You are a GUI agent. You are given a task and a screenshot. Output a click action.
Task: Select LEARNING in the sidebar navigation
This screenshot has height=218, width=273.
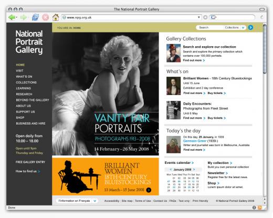[24, 88]
